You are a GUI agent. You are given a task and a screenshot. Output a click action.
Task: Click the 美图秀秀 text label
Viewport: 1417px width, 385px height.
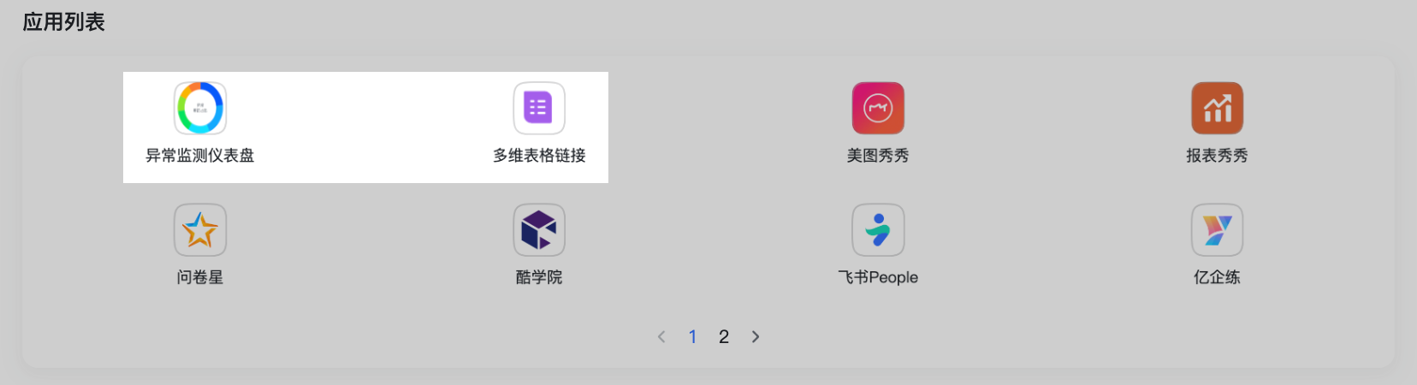878,156
